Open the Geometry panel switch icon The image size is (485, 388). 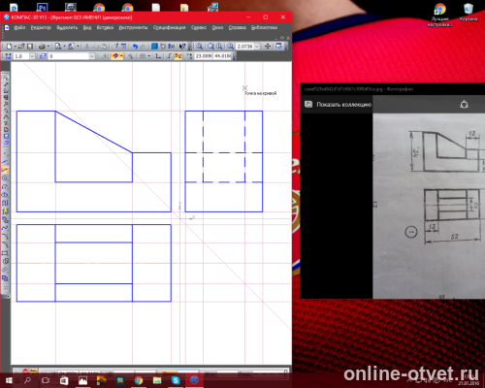click(x=5, y=79)
